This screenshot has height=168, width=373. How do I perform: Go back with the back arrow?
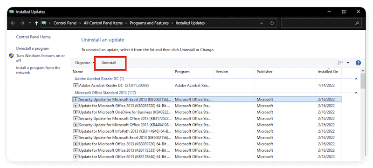point(13,23)
